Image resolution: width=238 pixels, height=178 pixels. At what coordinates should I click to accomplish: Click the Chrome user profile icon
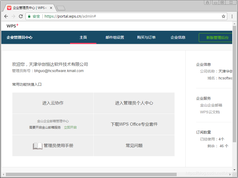207,2
